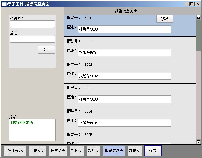Select the 教导页 tab
This screenshot has height=158, width=202.
click(x=93, y=151)
